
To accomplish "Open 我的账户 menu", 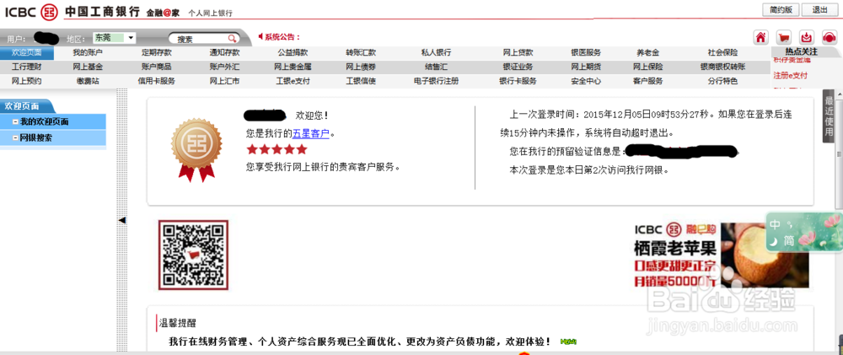I will coord(88,53).
